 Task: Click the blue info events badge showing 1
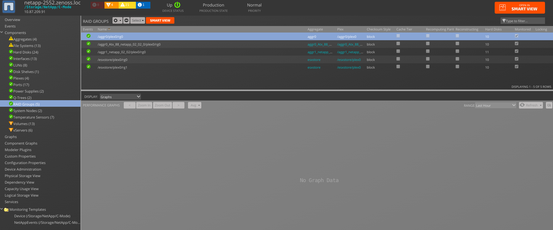tap(143, 5)
